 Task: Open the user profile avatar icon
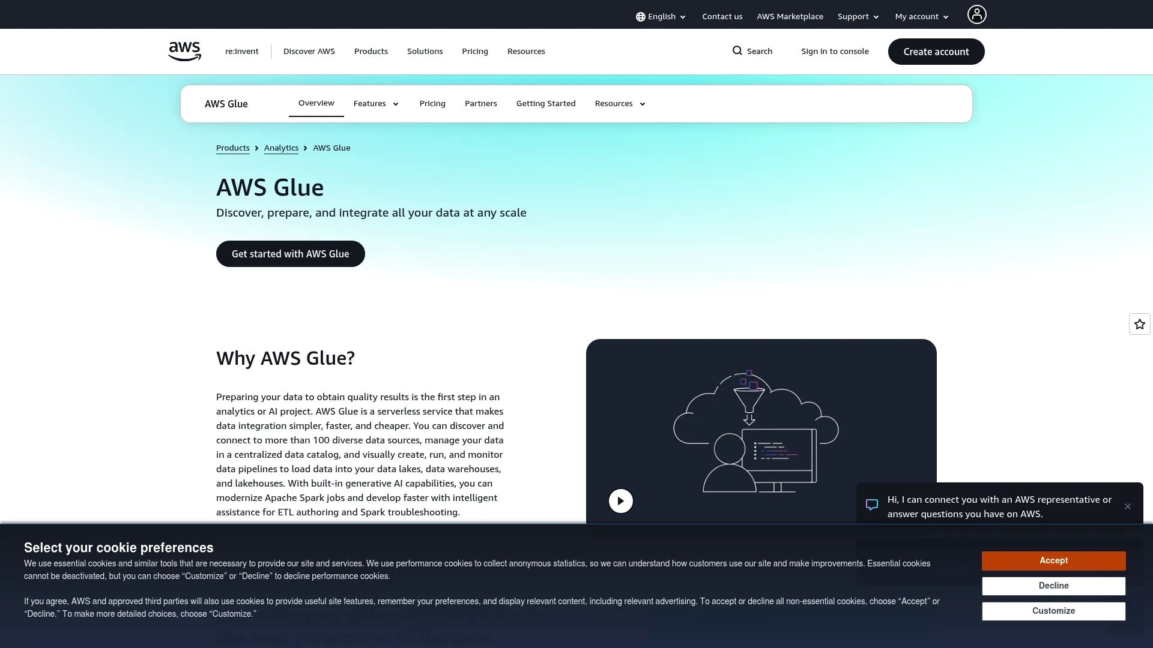(x=976, y=14)
